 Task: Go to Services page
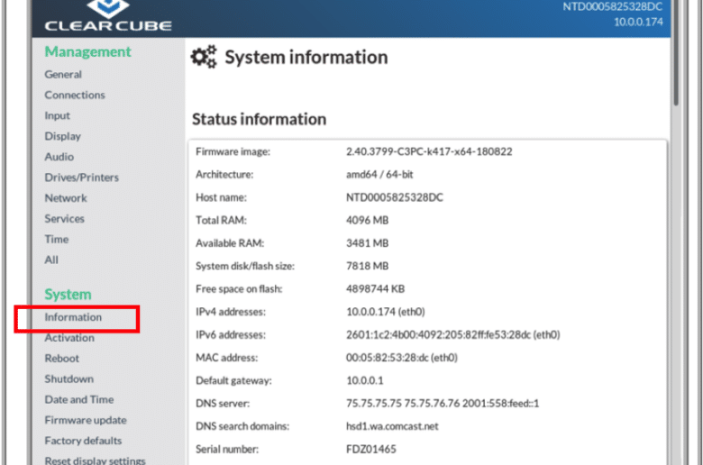point(64,219)
